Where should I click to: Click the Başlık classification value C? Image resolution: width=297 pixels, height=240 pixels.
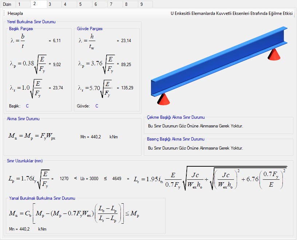(27, 106)
